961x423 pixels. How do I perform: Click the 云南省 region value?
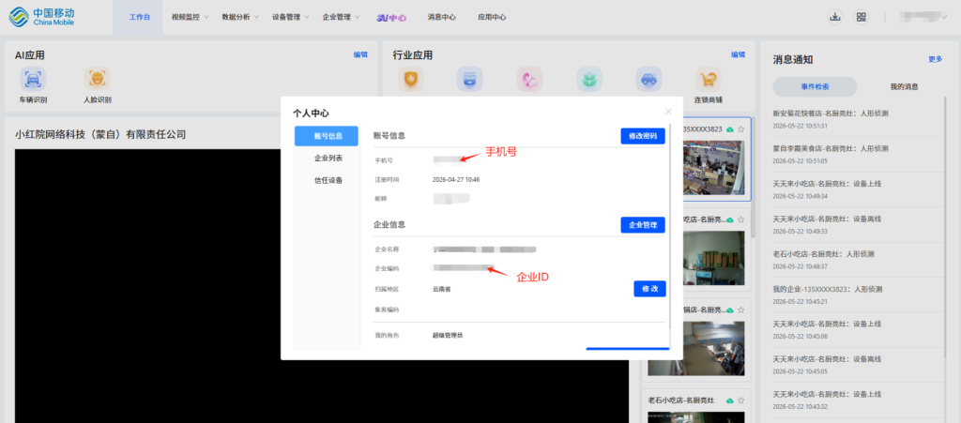(441, 289)
